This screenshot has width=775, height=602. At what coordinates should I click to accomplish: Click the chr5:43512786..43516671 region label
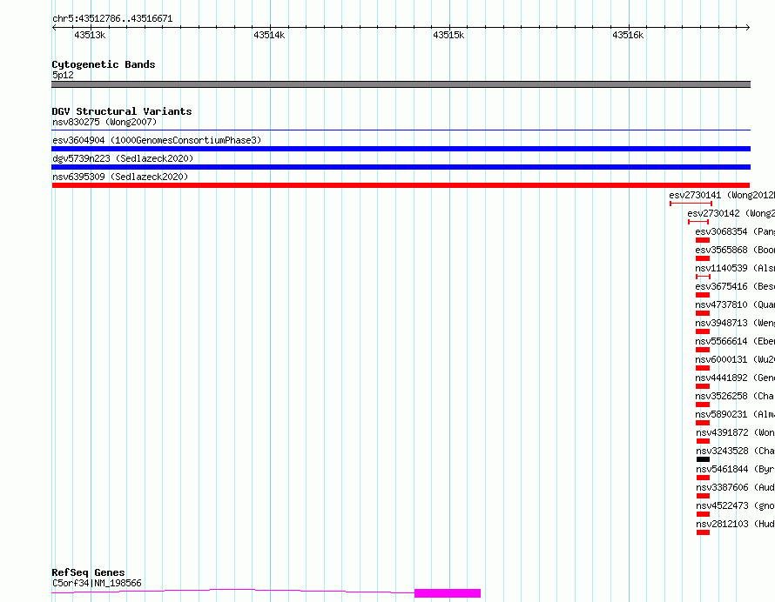point(112,19)
